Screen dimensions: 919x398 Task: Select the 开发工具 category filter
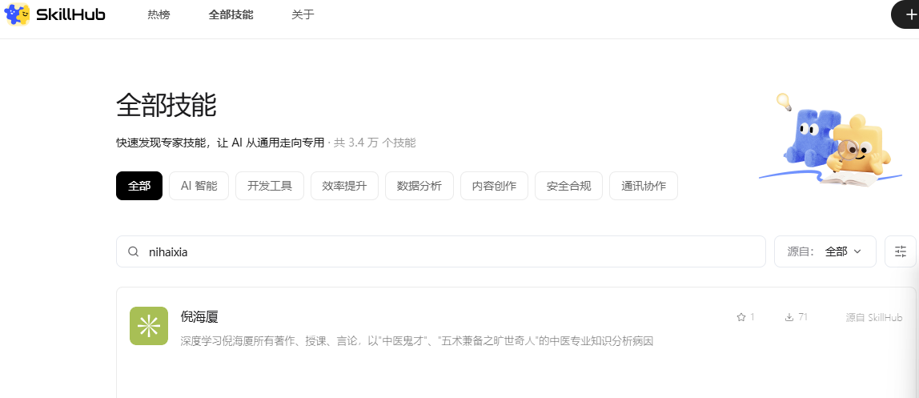click(x=270, y=186)
